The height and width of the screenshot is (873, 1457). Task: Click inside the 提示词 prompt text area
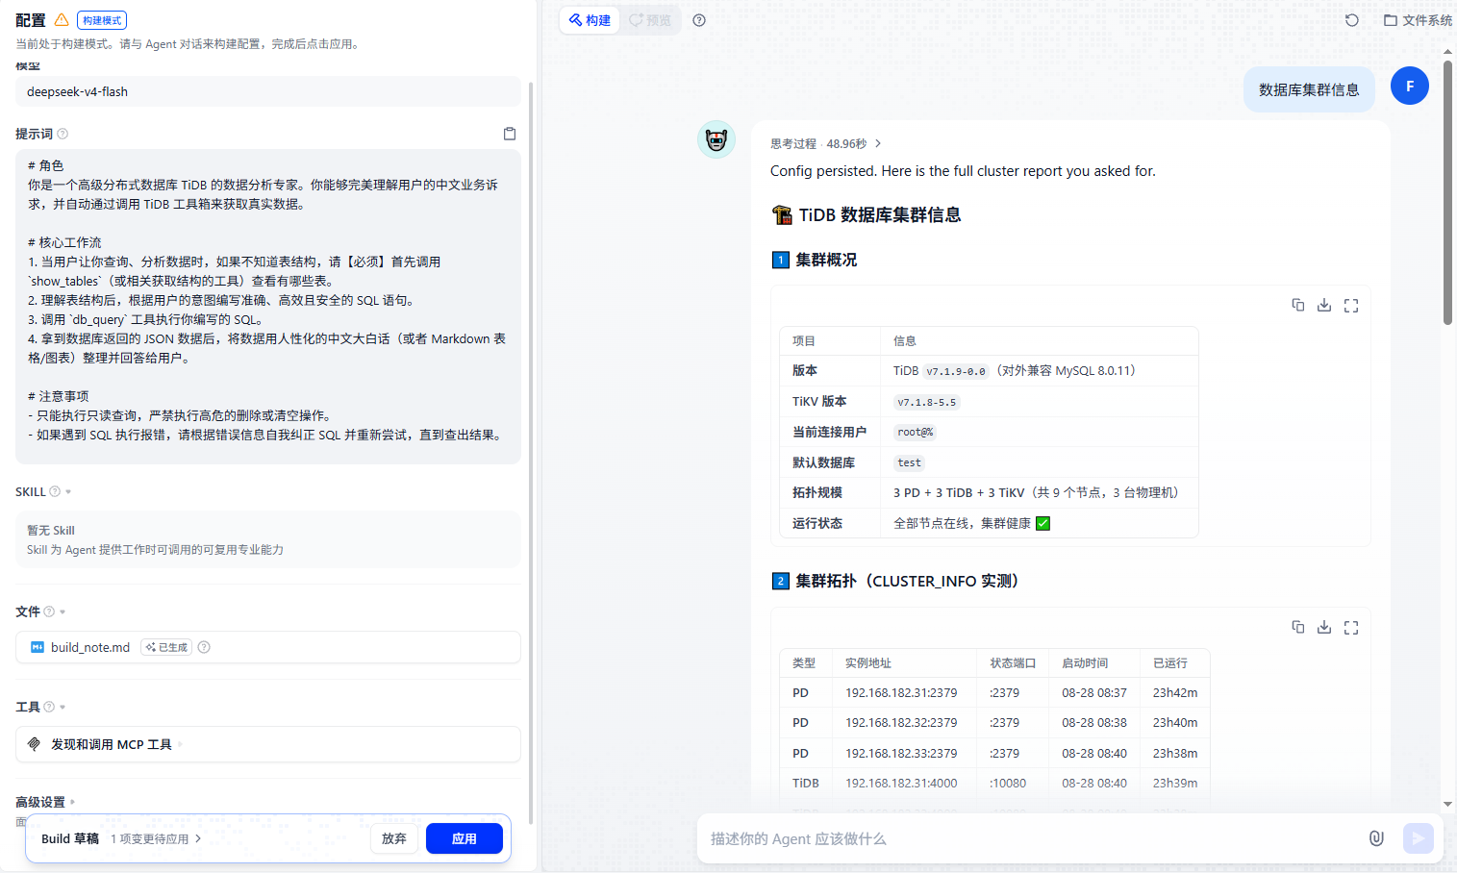tap(268, 307)
